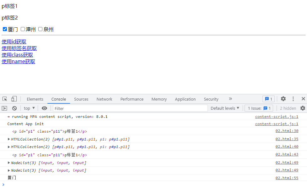
Task: Open console settings gear near hidden count
Action: click(303, 108)
